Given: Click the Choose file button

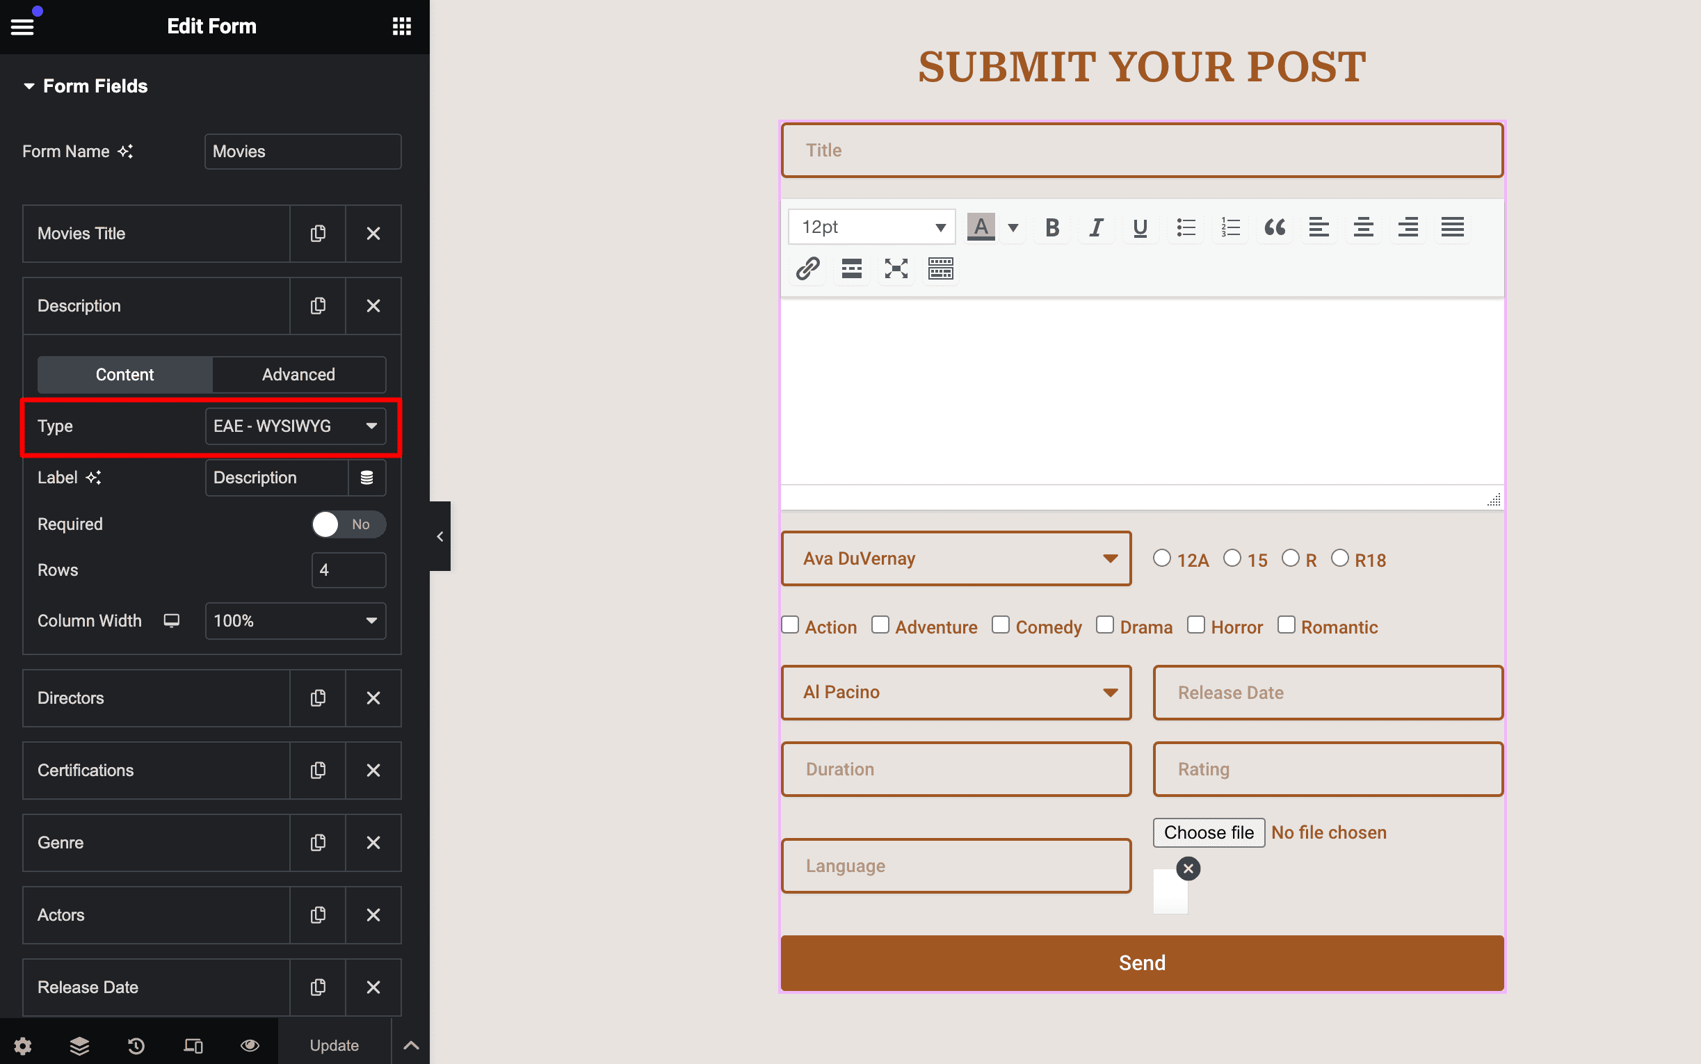Looking at the screenshot, I should tap(1209, 831).
